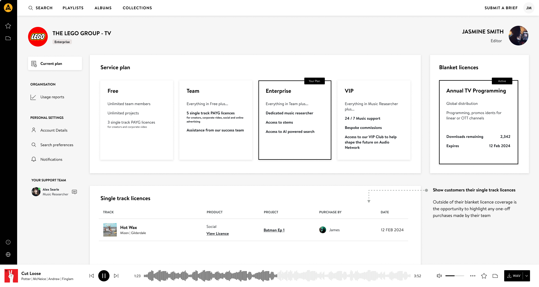The height and width of the screenshot is (287, 539).
Task: Click the Submit A Brief button
Action: coord(501,8)
